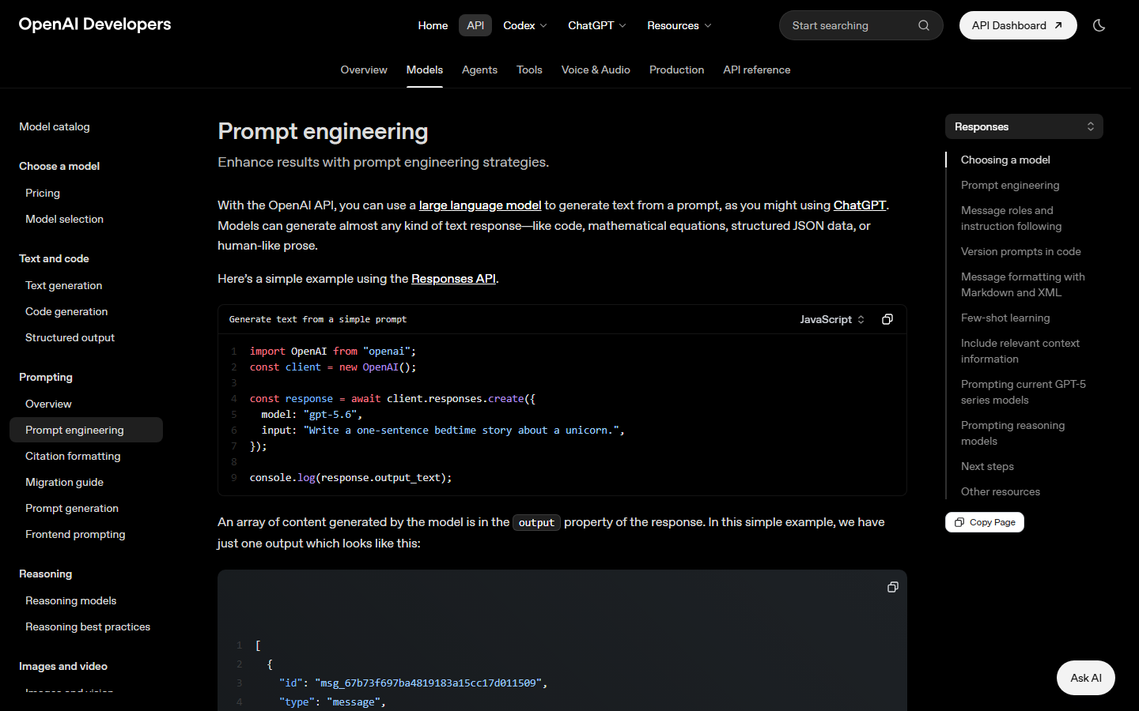1139x711 pixels.
Task: Open the Ask AI assistant
Action: pos(1086,678)
